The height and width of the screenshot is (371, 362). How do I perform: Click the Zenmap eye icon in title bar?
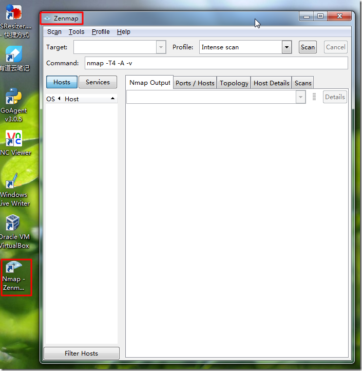pos(47,18)
